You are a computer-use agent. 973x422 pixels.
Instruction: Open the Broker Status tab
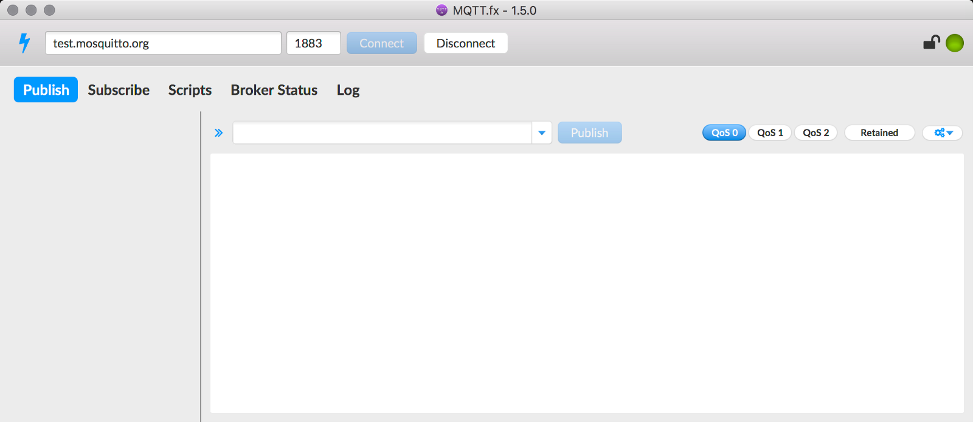(274, 89)
